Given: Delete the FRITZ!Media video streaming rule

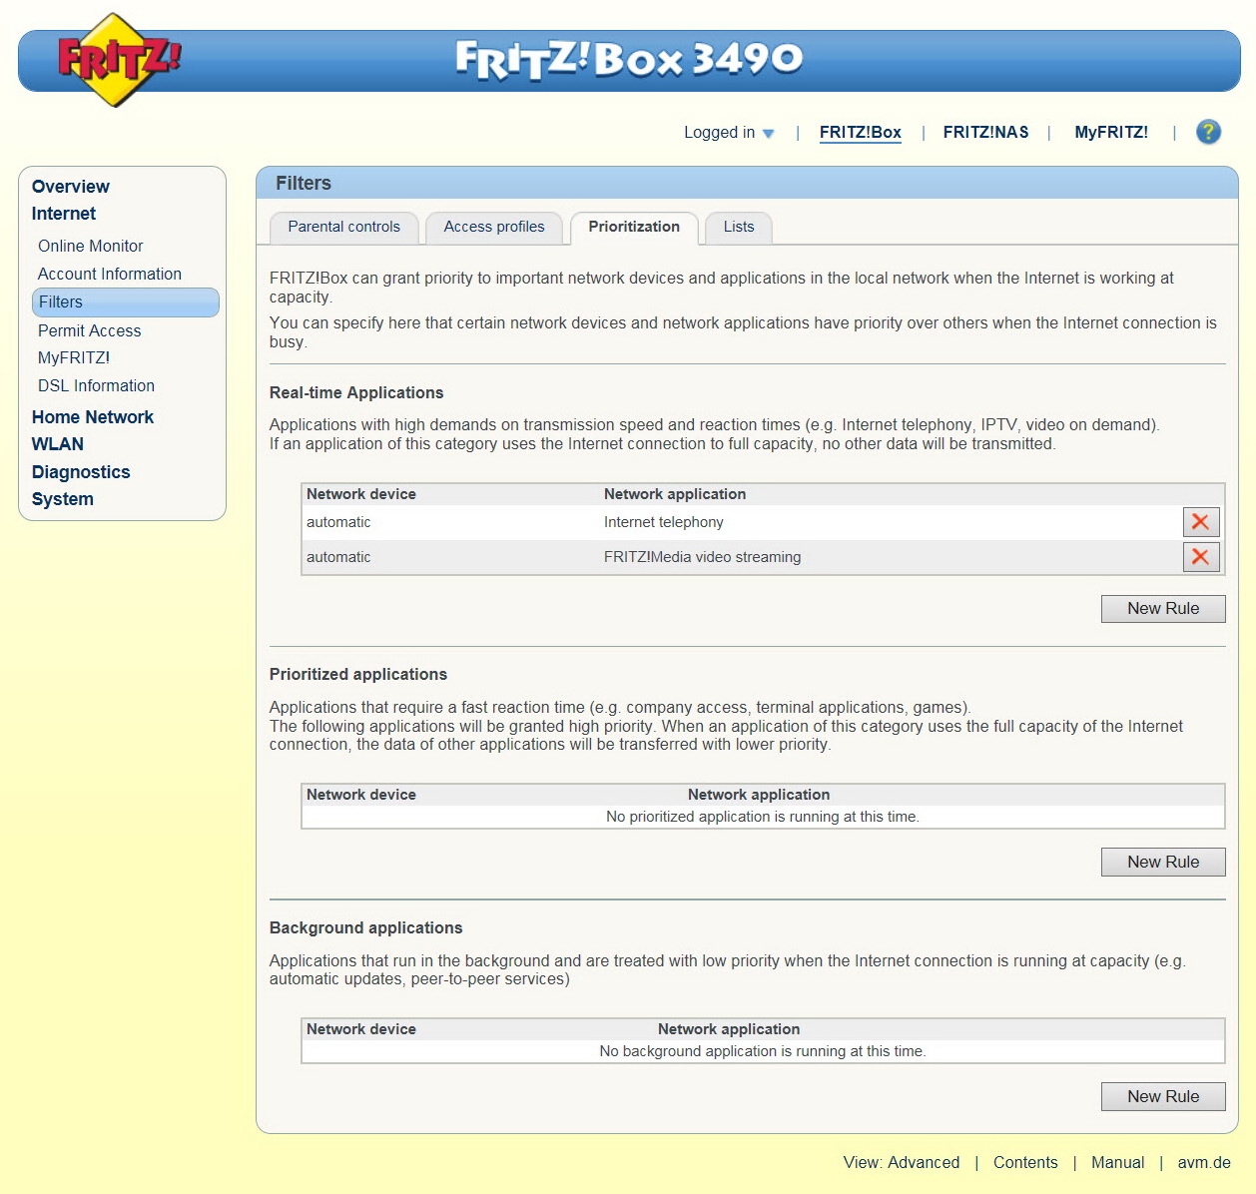Looking at the screenshot, I should pos(1201,557).
